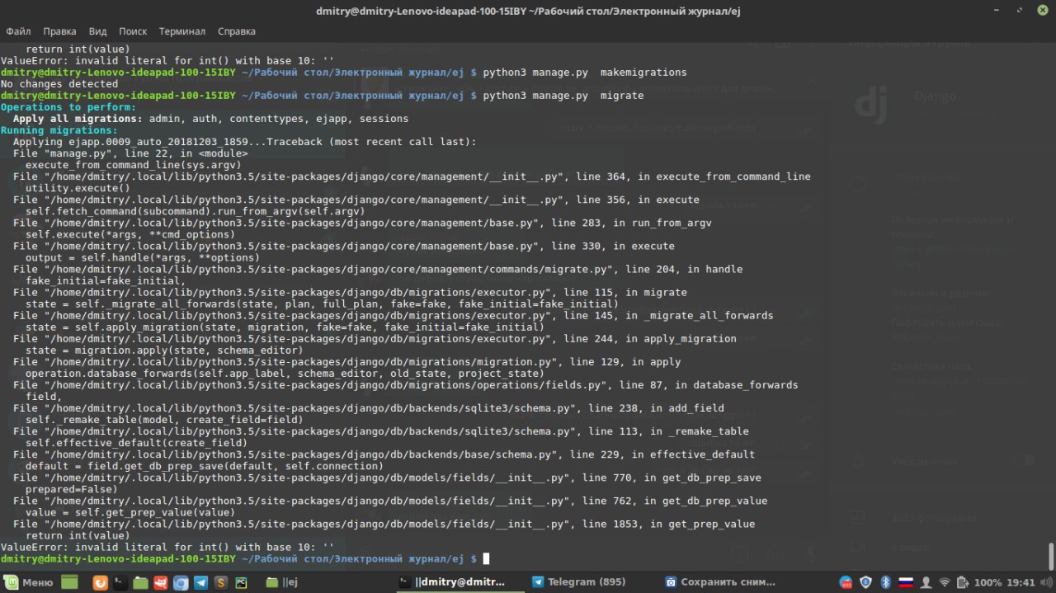Click the 'self.fetch_command(subcommand).run_from_argv' line
This screenshot has width=1056, height=593.
195,211
